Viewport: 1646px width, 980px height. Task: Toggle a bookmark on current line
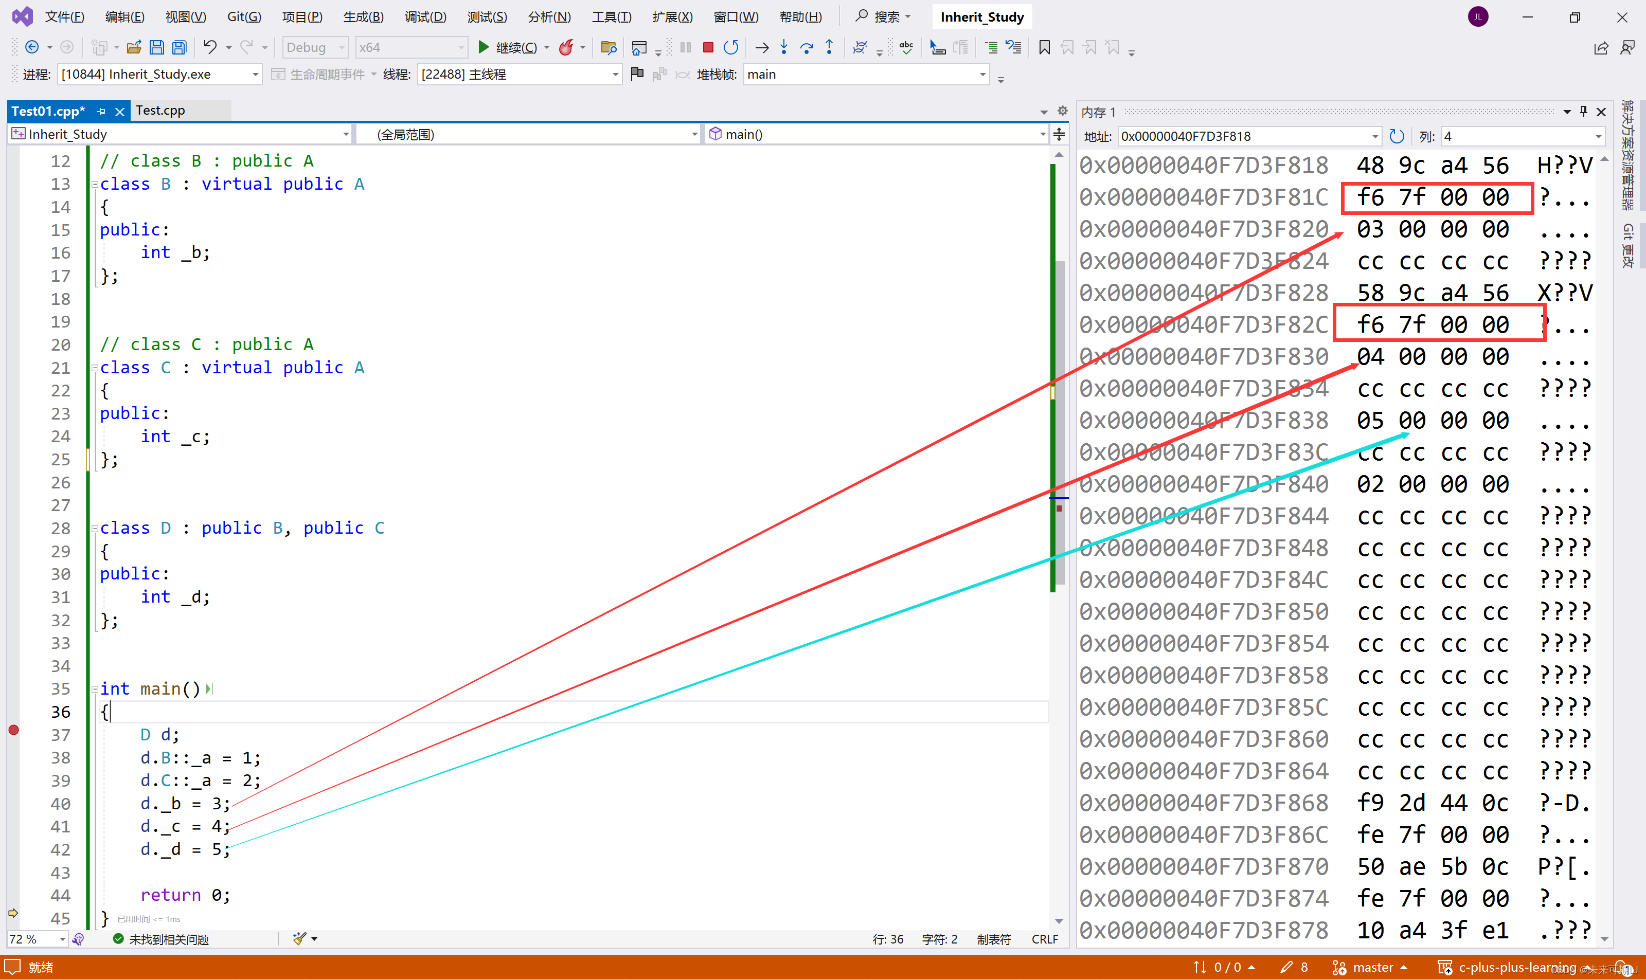pyautogui.click(x=1044, y=47)
